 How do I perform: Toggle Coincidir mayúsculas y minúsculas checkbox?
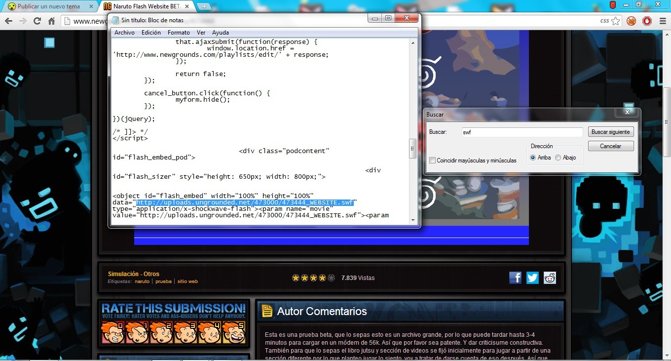point(433,160)
